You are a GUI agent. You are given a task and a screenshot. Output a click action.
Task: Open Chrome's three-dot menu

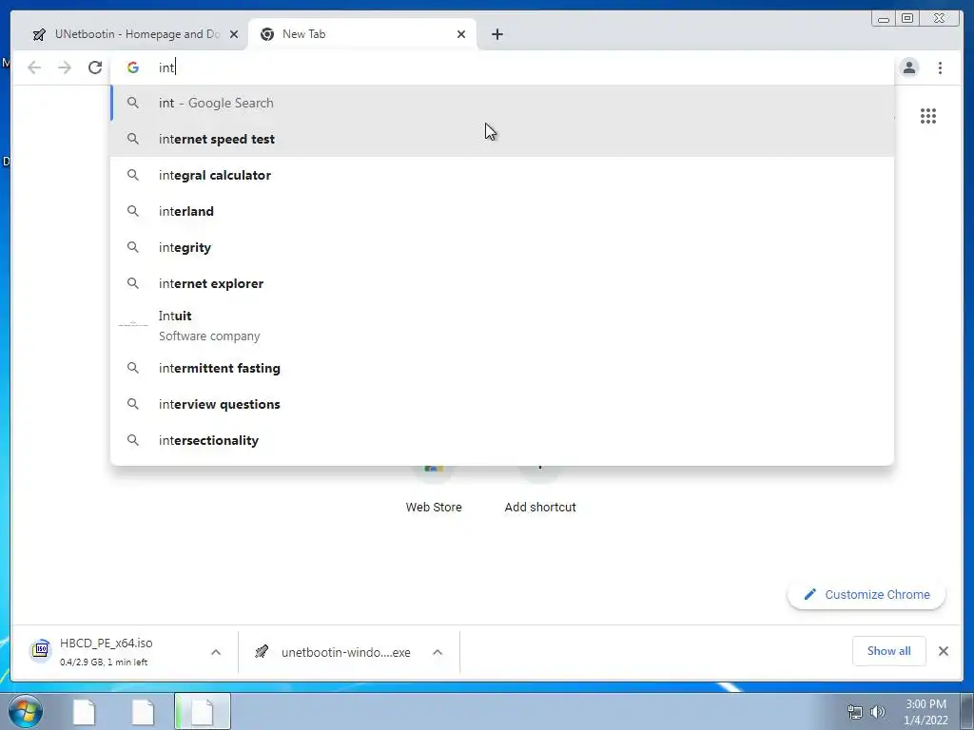(x=941, y=67)
